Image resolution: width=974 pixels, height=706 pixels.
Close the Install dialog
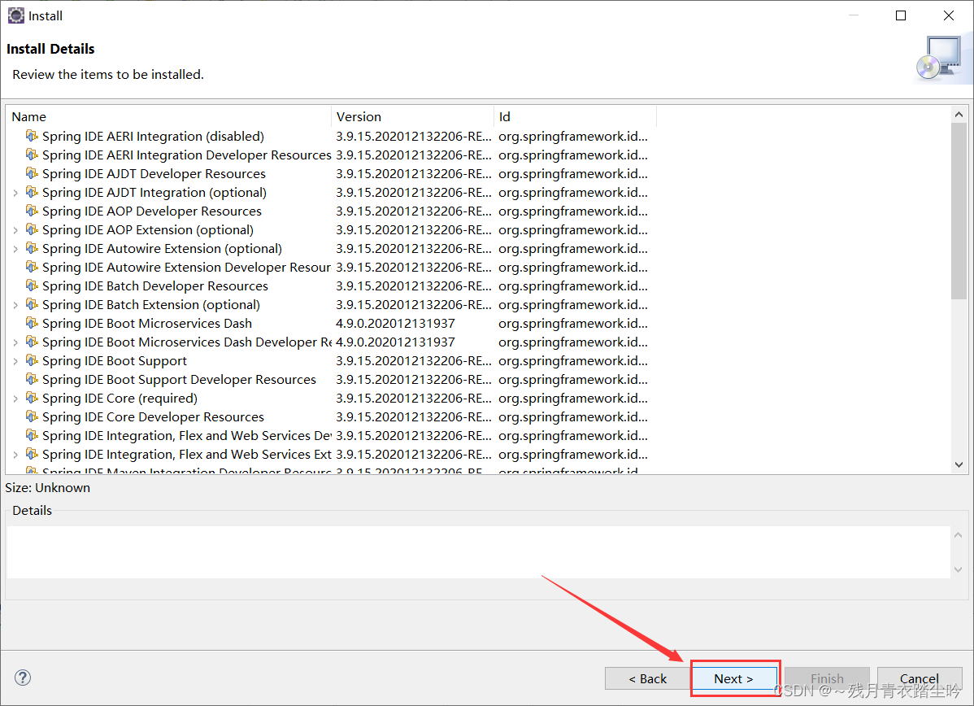coord(949,15)
